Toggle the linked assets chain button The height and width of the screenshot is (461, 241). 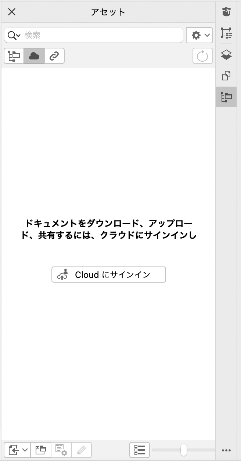pyautogui.click(x=54, y=56)
